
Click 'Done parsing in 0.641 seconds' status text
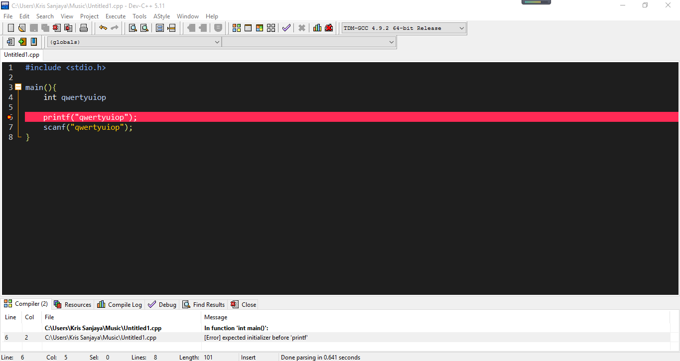point(320,358)
